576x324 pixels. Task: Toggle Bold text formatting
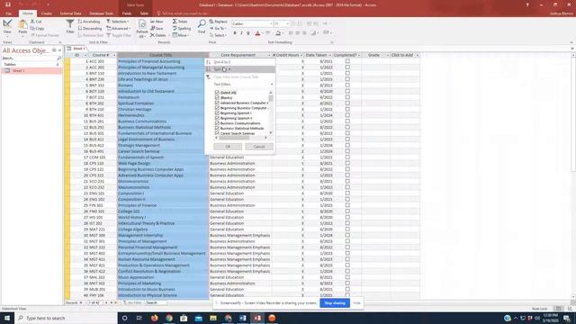point(235,33)
